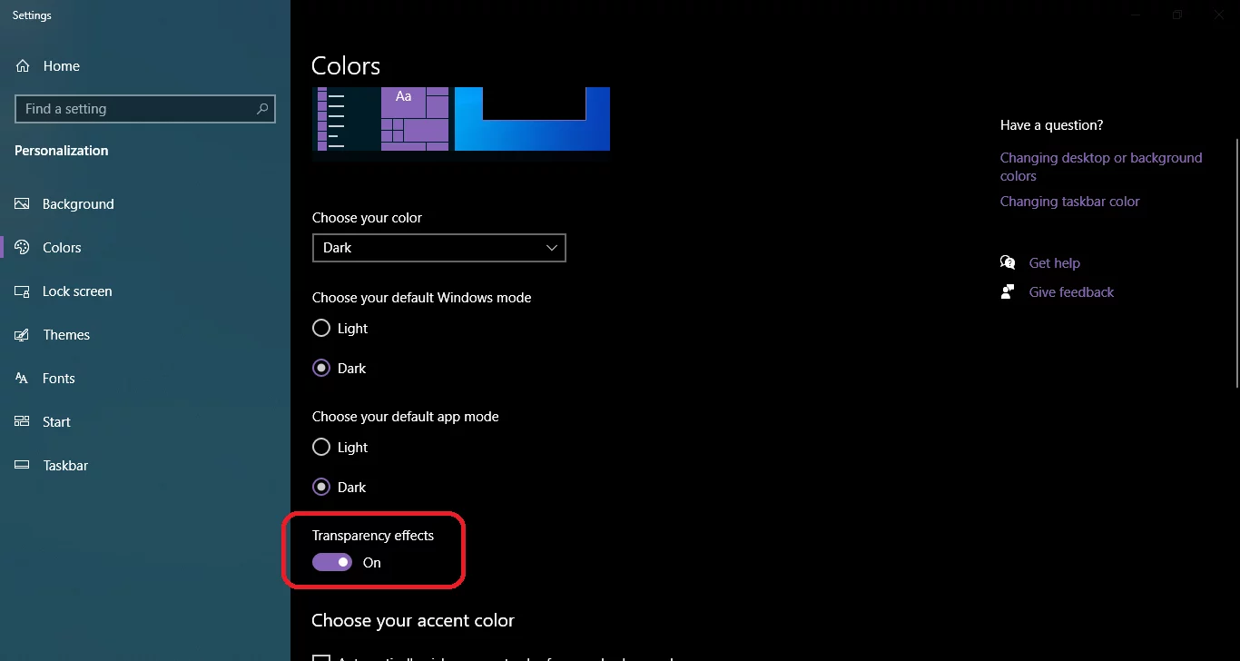Select Light for default Windows mode
Image resolution: width=1240 pixels, height=661 pixels.
click(321, 329)
